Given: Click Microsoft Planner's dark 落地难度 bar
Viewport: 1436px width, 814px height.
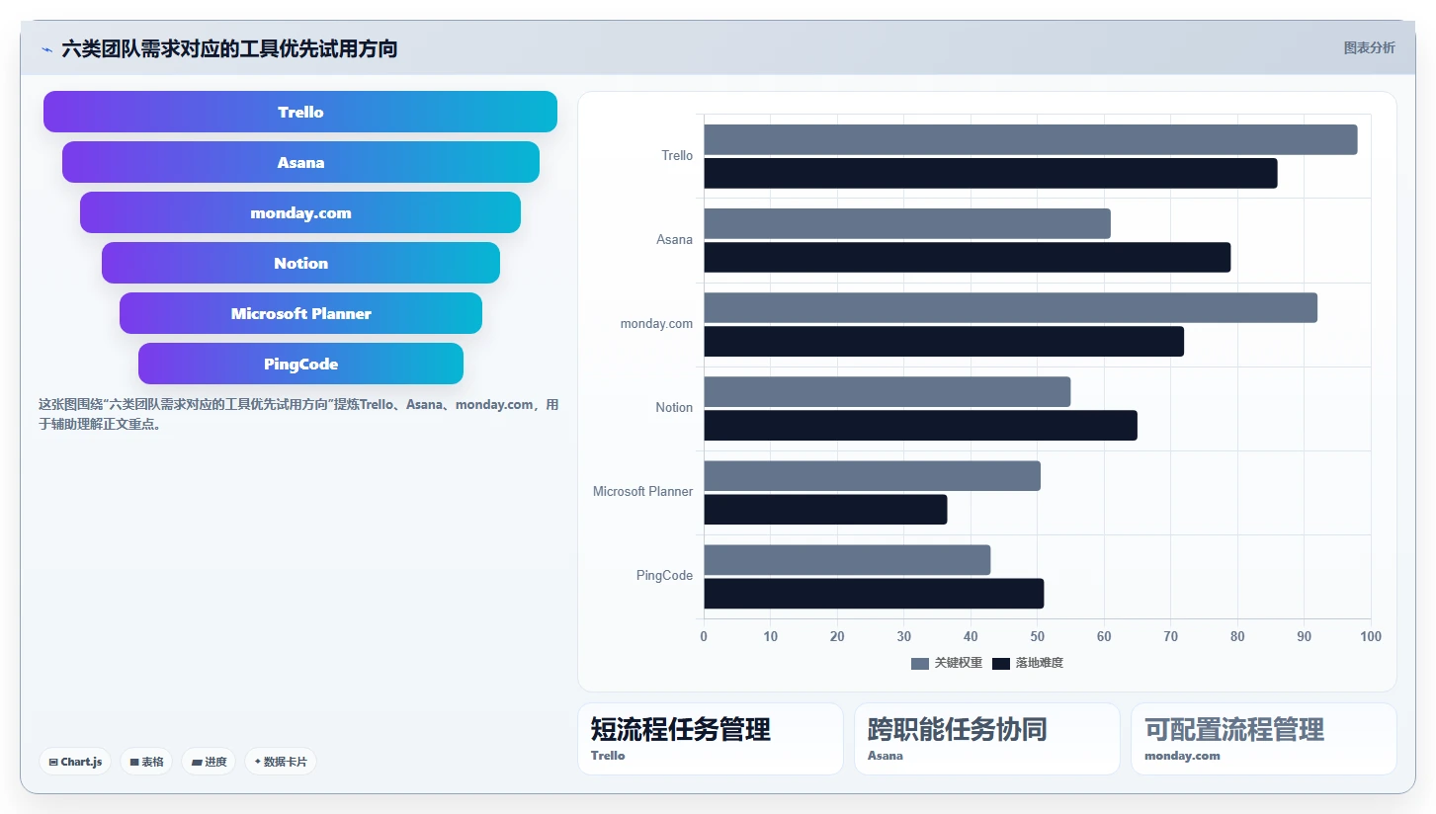Looking at the screenshot, I should point(825,509).
